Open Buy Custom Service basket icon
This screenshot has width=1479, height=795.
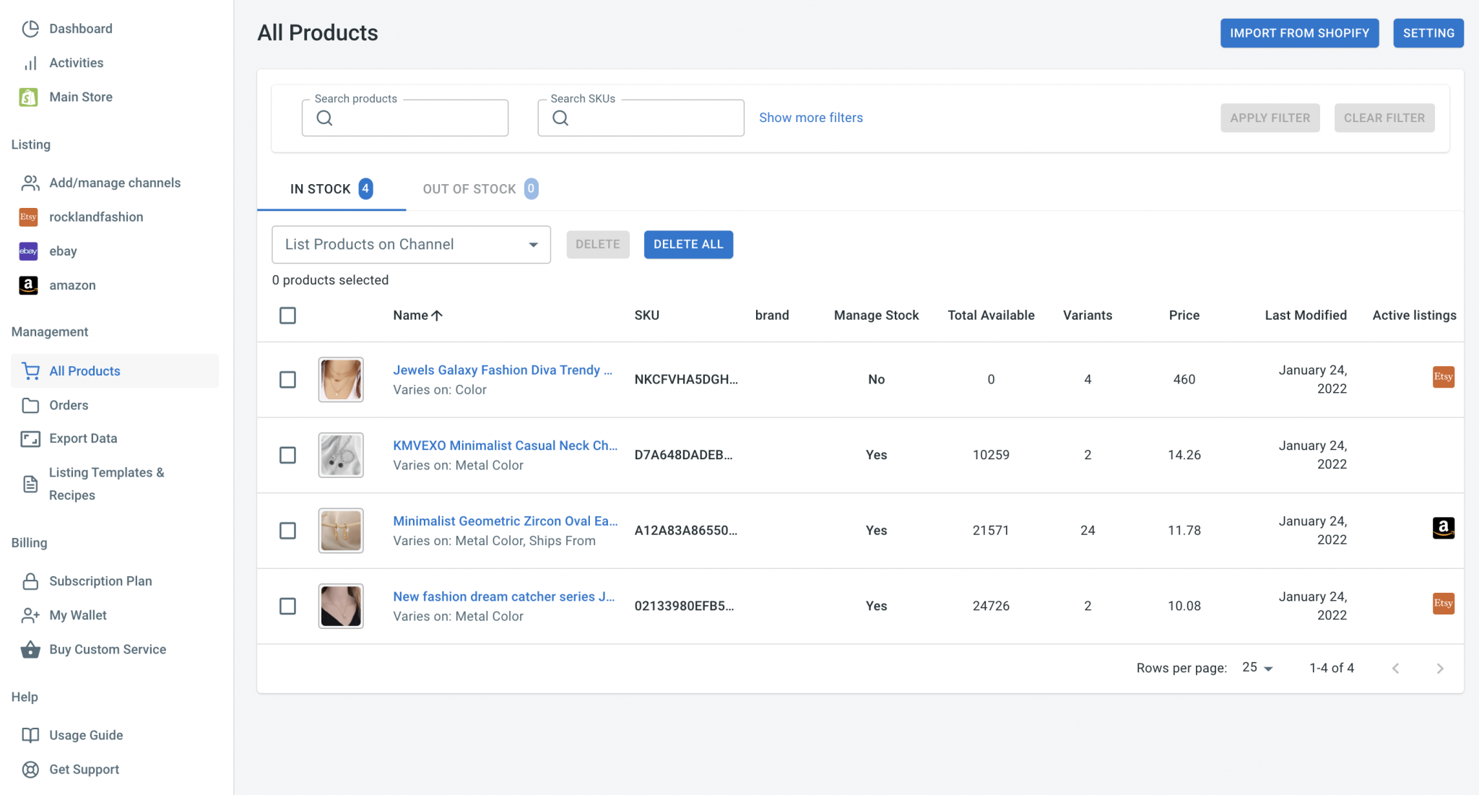point(30,650)
